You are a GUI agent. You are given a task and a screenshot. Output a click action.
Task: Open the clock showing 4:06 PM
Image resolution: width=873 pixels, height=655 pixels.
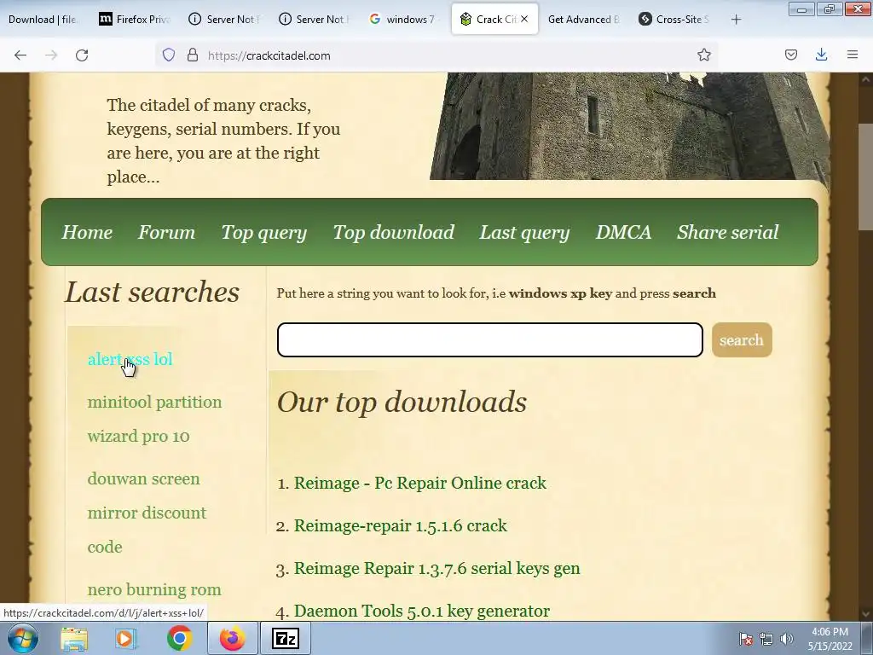pyautogui.click(x=830, y=639)
